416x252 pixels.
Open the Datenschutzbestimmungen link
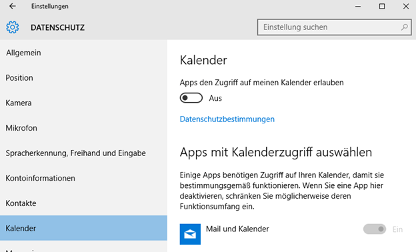pos(227,119)
